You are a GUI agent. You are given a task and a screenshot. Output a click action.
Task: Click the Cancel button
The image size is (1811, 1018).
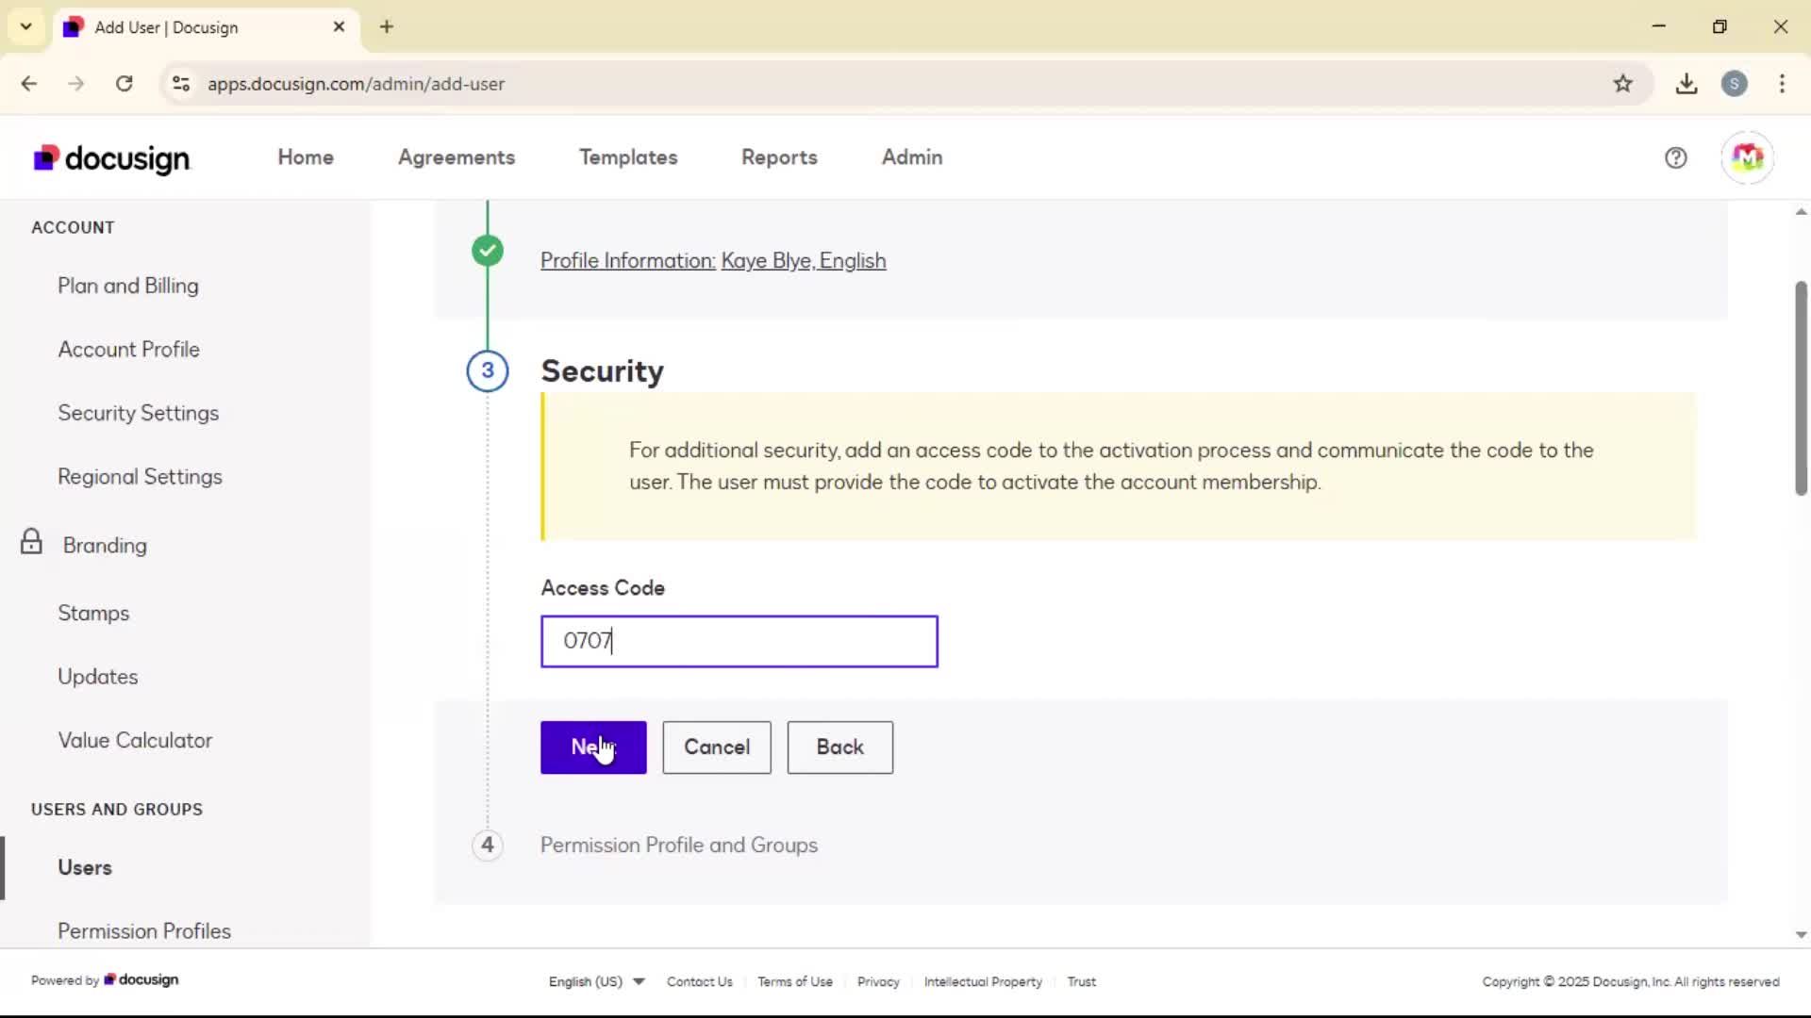[x=717, y=747]
